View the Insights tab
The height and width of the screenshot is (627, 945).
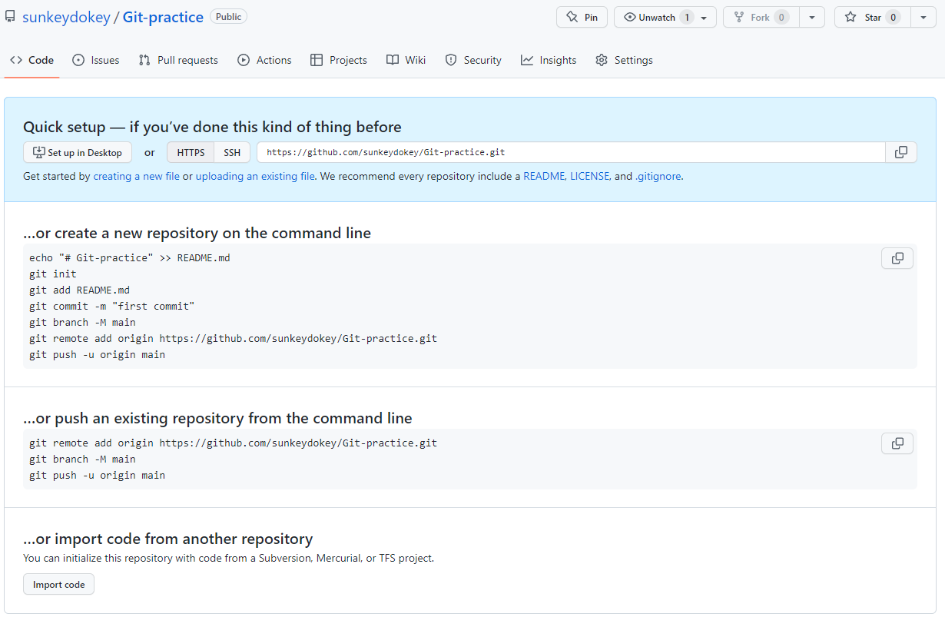(x=549, y=60)
